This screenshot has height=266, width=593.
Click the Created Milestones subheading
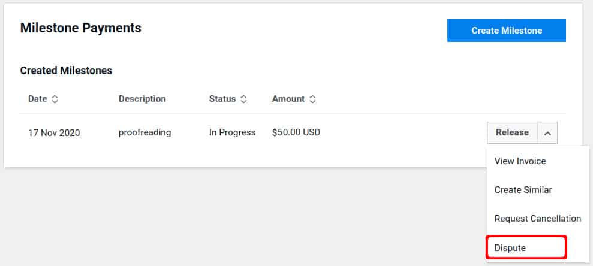click(66, 71)
